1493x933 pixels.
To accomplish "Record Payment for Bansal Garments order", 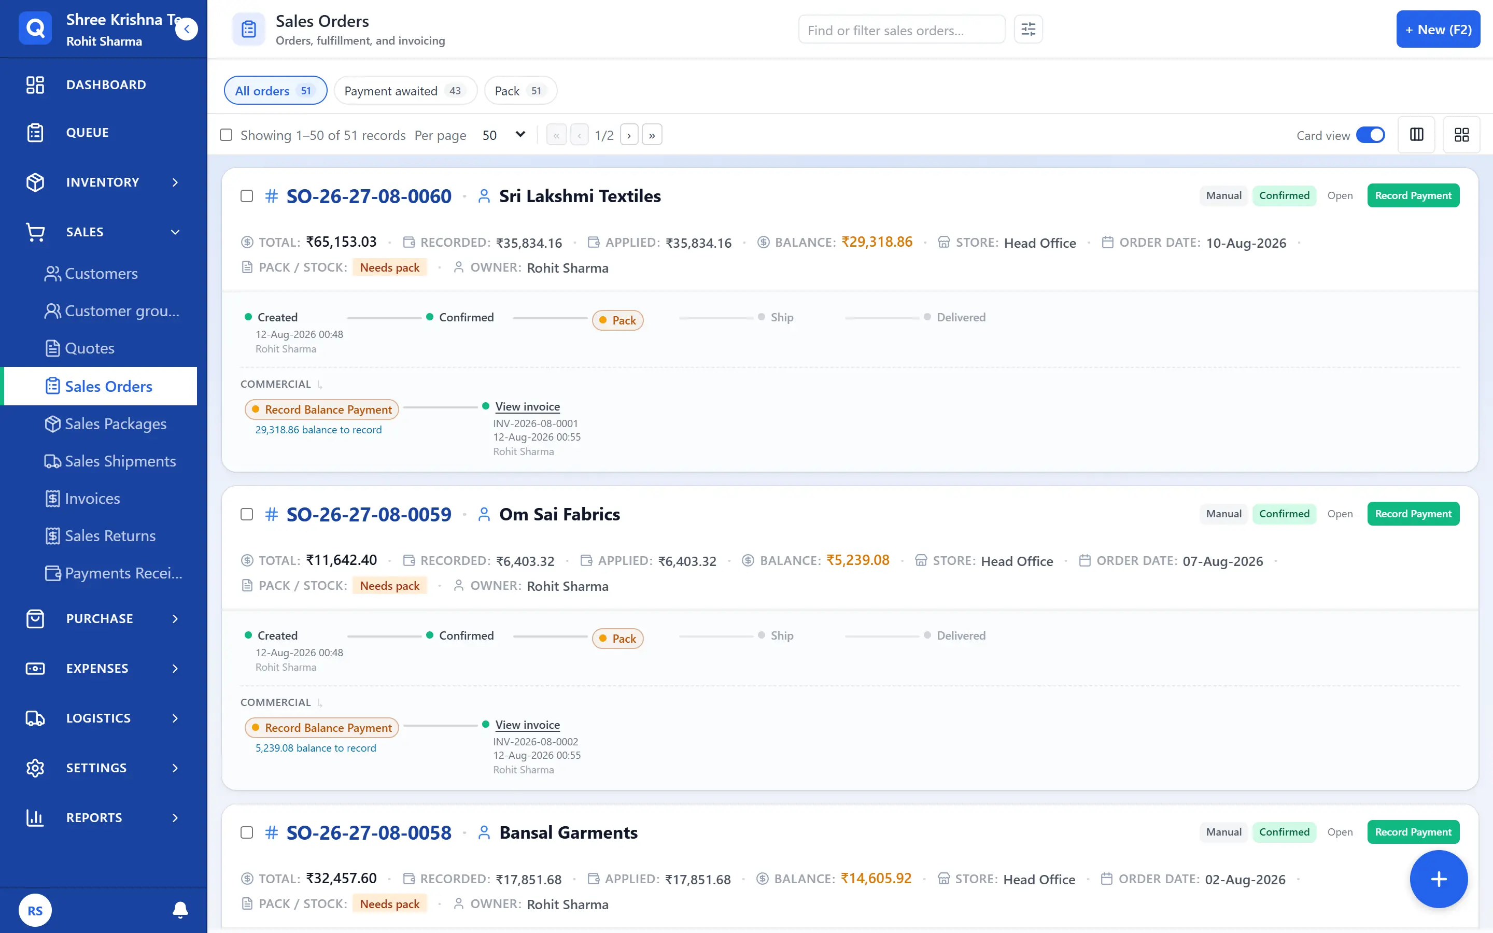I will point(1413,832).
